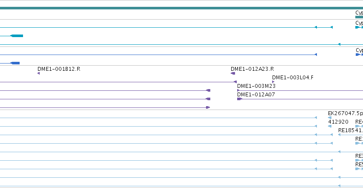Click the small purple arrowhead beneath DME1-001B12.R
363x188 pixels.
click(38, 73)
